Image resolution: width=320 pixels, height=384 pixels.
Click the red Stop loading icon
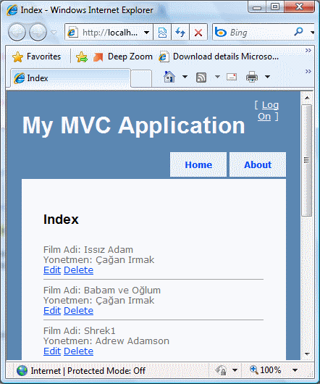(198, 32)
